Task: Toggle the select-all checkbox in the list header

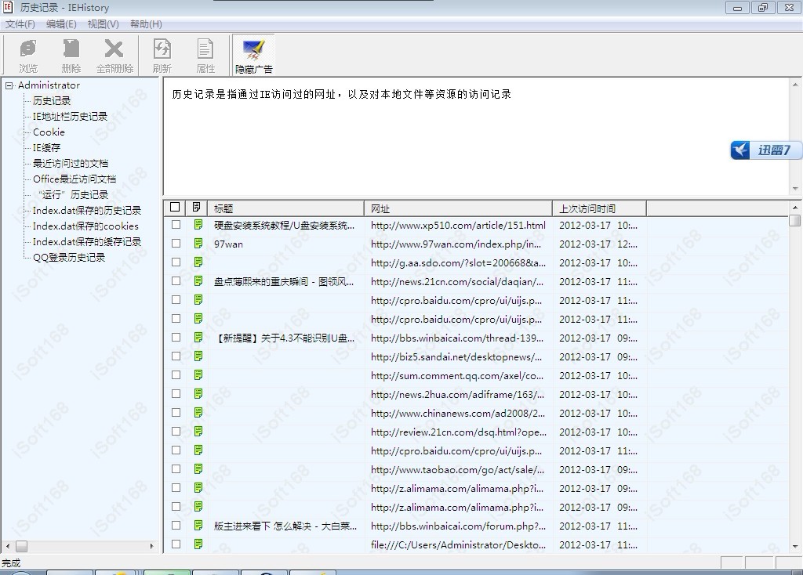Action: (175, 208)
